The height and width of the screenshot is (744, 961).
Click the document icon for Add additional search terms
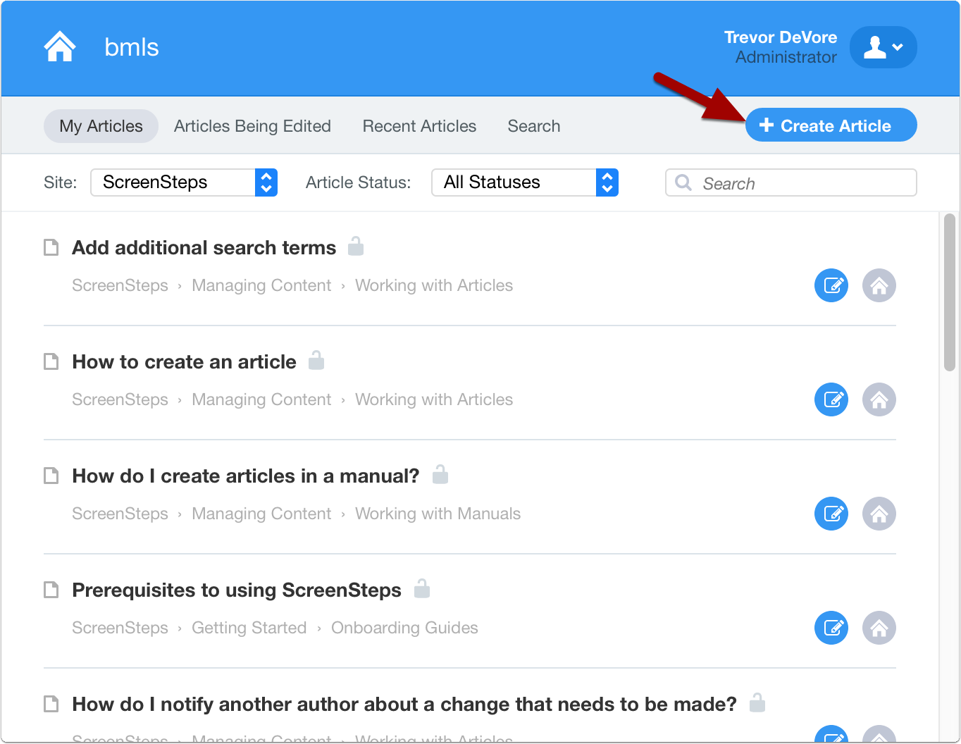tap(51, 247)
